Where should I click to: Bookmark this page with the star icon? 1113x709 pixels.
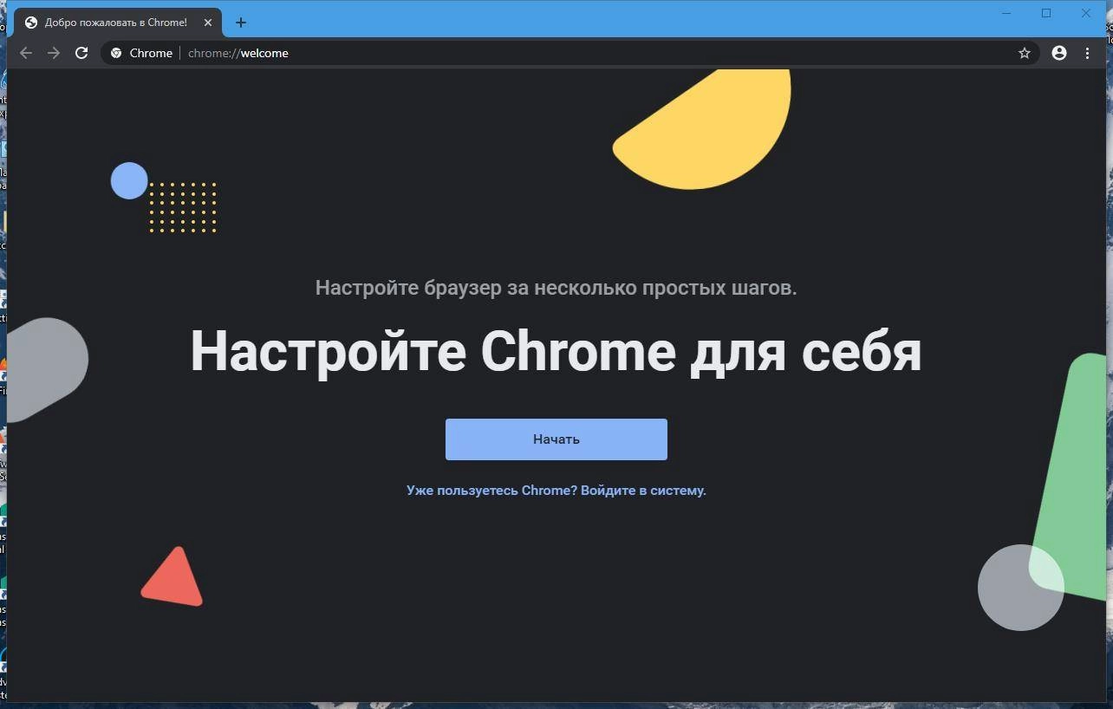1024,53
